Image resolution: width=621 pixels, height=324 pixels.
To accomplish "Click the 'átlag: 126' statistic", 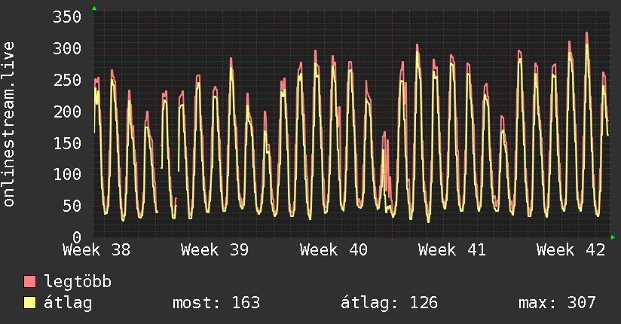I will (390, 303).
